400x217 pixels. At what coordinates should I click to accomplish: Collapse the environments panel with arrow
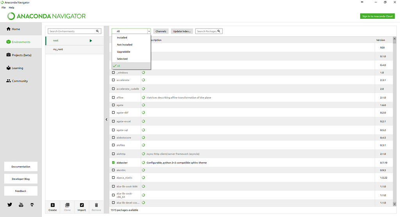[x=106, y=120]
